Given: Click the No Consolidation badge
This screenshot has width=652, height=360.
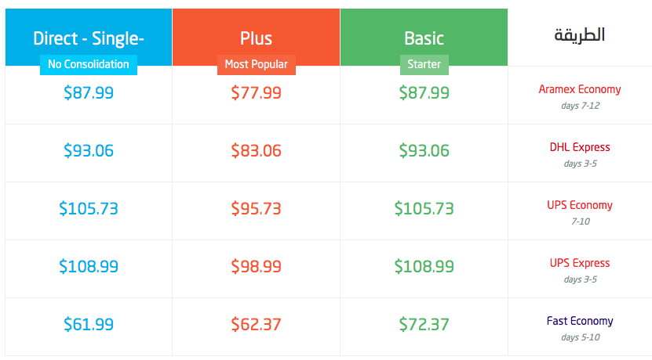Looking at the screenshot, I should click(89, 65).
